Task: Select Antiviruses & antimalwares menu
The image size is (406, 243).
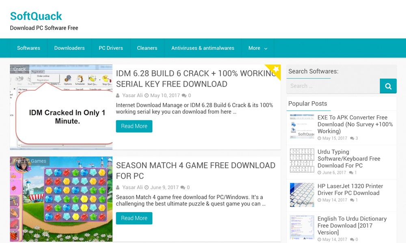Action: (x=203, y=48)
